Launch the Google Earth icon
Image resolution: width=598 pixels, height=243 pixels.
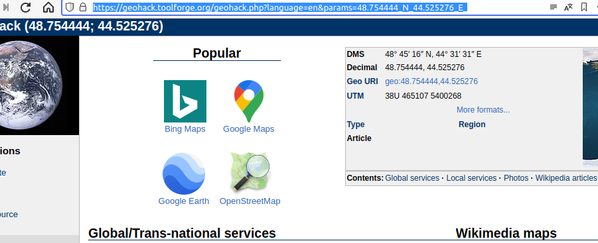point(184,173)
